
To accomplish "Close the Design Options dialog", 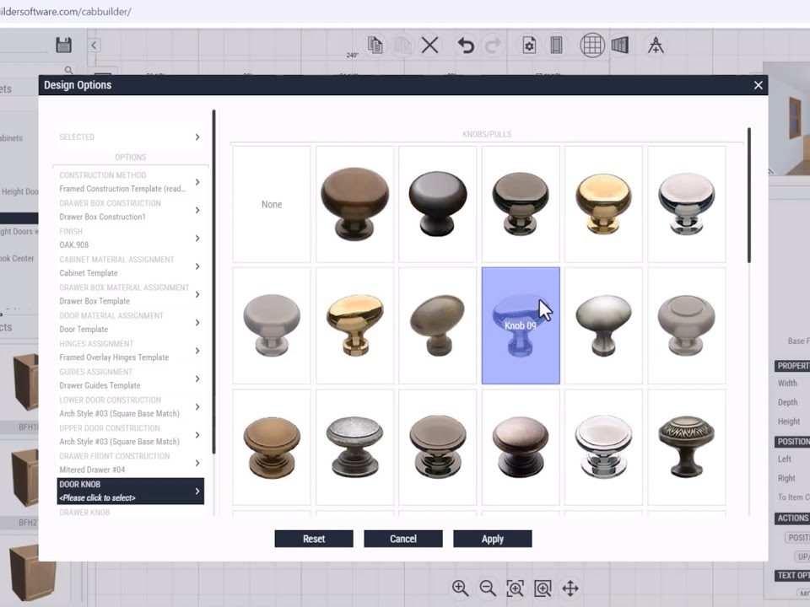I will (758, 85).
